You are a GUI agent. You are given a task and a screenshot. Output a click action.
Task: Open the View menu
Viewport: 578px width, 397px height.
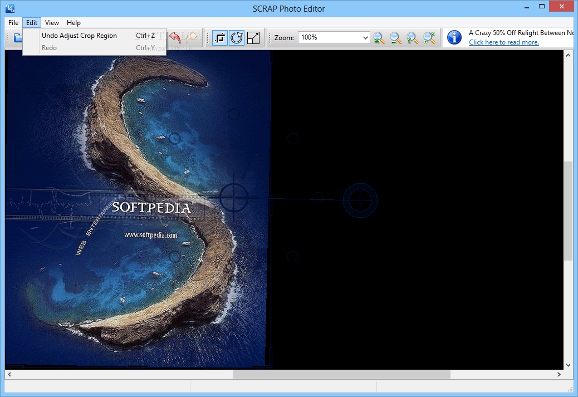pyautogui.click(x=52, y=22)
